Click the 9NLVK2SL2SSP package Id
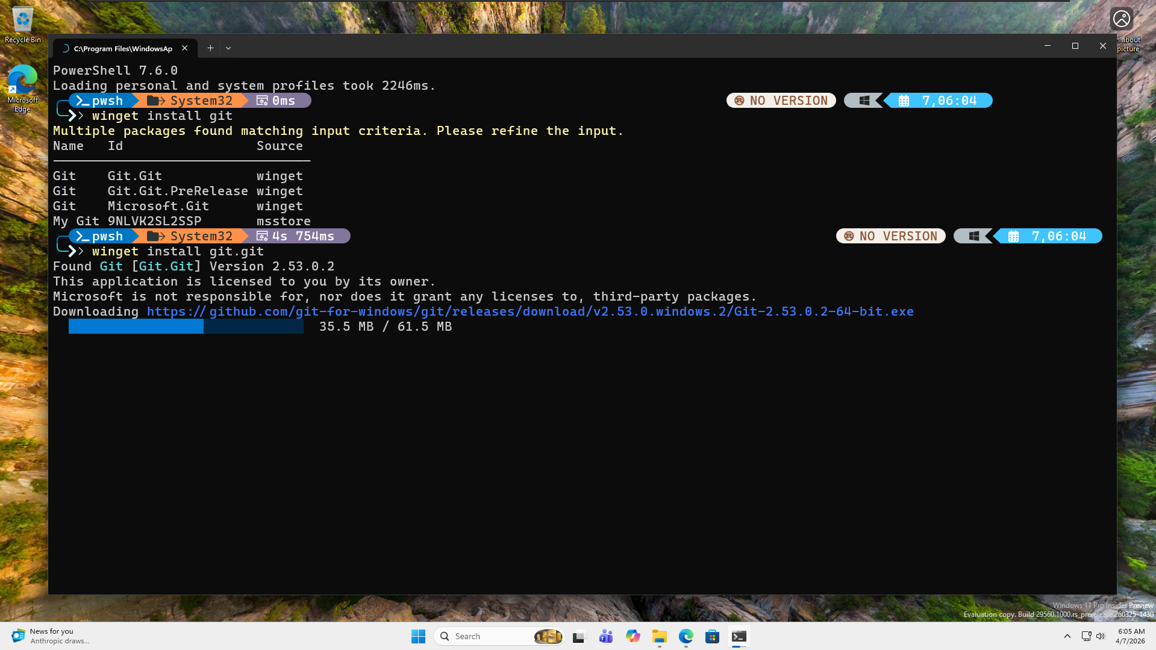This screenshot has height=650, width=1156. tap(155, 221)
